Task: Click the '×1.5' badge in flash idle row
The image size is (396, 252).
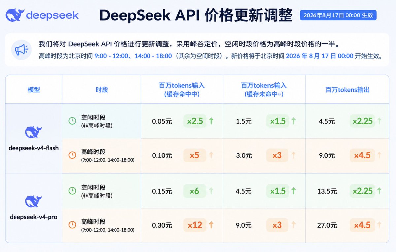Action: (278, 121)
